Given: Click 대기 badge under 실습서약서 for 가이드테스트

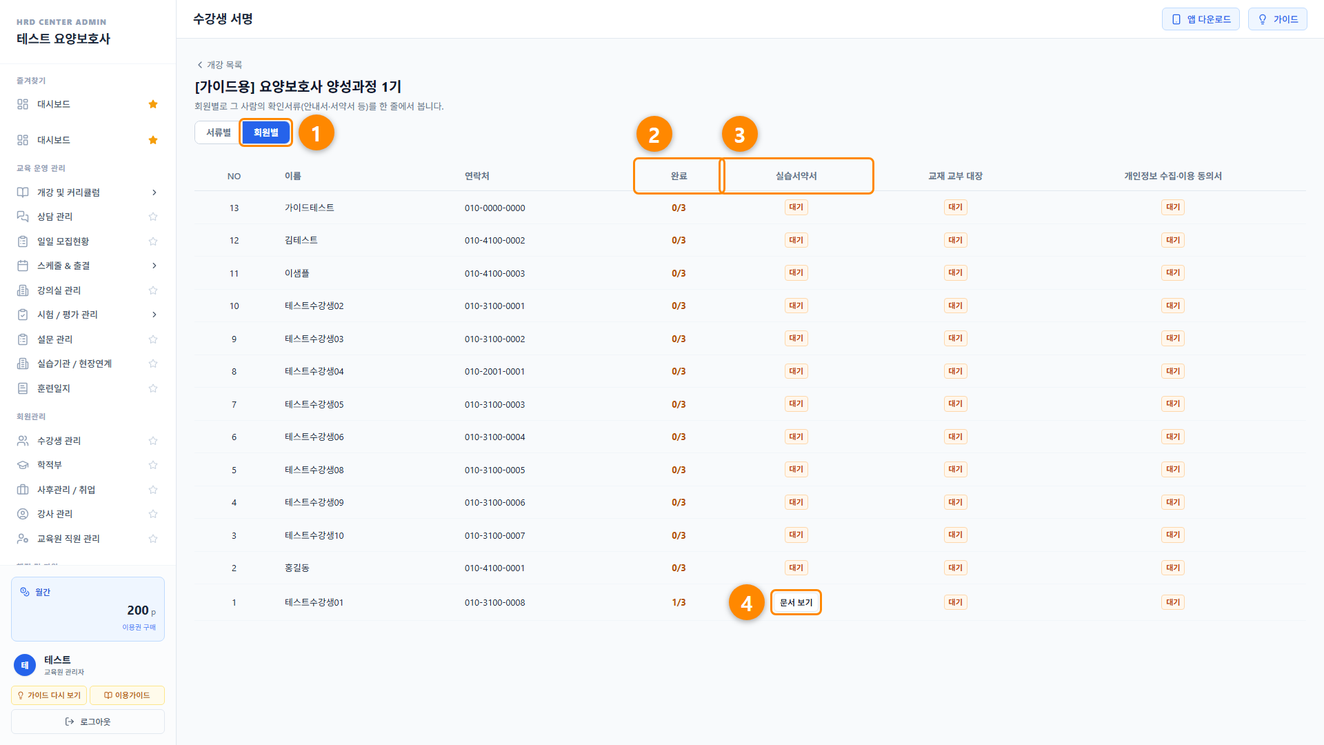Looking at the screenshot, I should (x=796, y=207).
